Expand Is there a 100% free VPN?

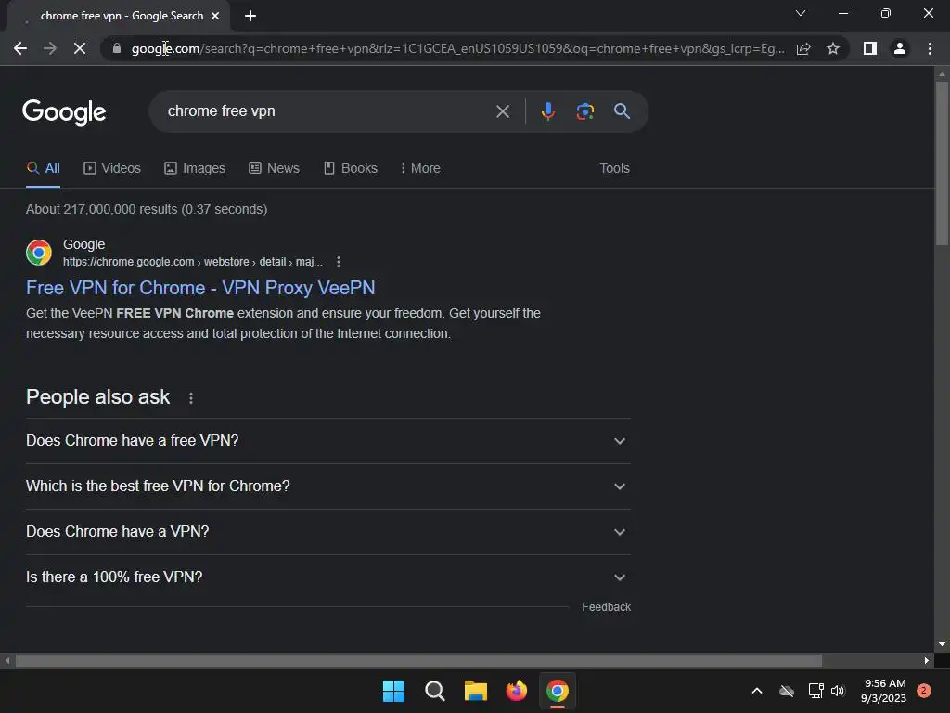[x=327, y=577]
